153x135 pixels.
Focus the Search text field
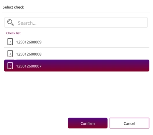click(76, 22)
